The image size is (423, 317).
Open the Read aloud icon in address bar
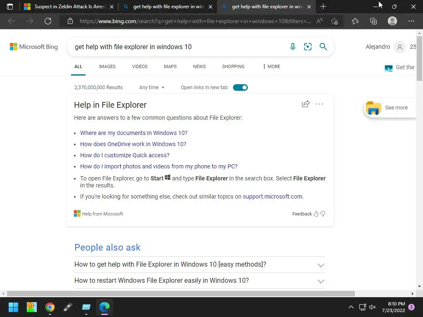coord(319,21)
